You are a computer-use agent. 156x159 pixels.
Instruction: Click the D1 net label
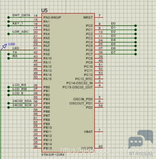pos(113,28)
